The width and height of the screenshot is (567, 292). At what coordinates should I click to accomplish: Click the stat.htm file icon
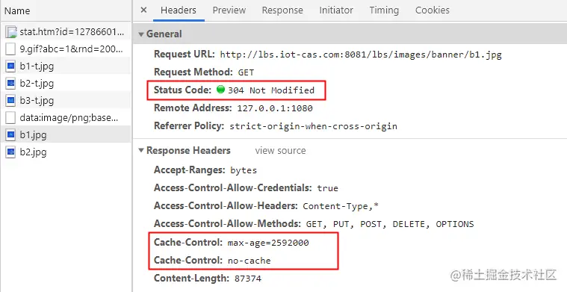pyautogui.click(x=11, y=32)
